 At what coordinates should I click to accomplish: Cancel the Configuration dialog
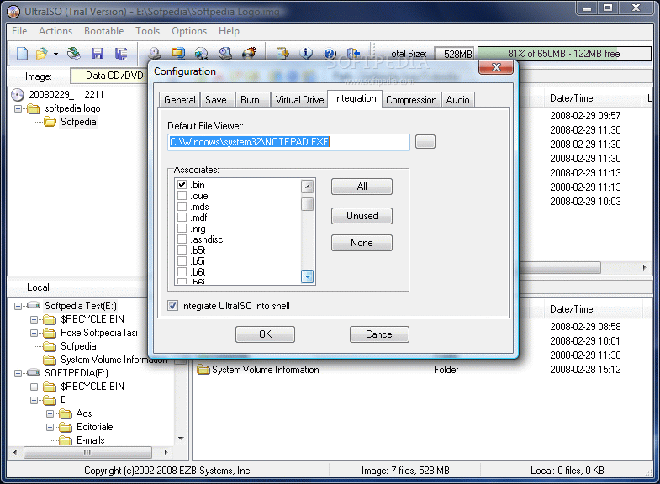coord(379,334)
